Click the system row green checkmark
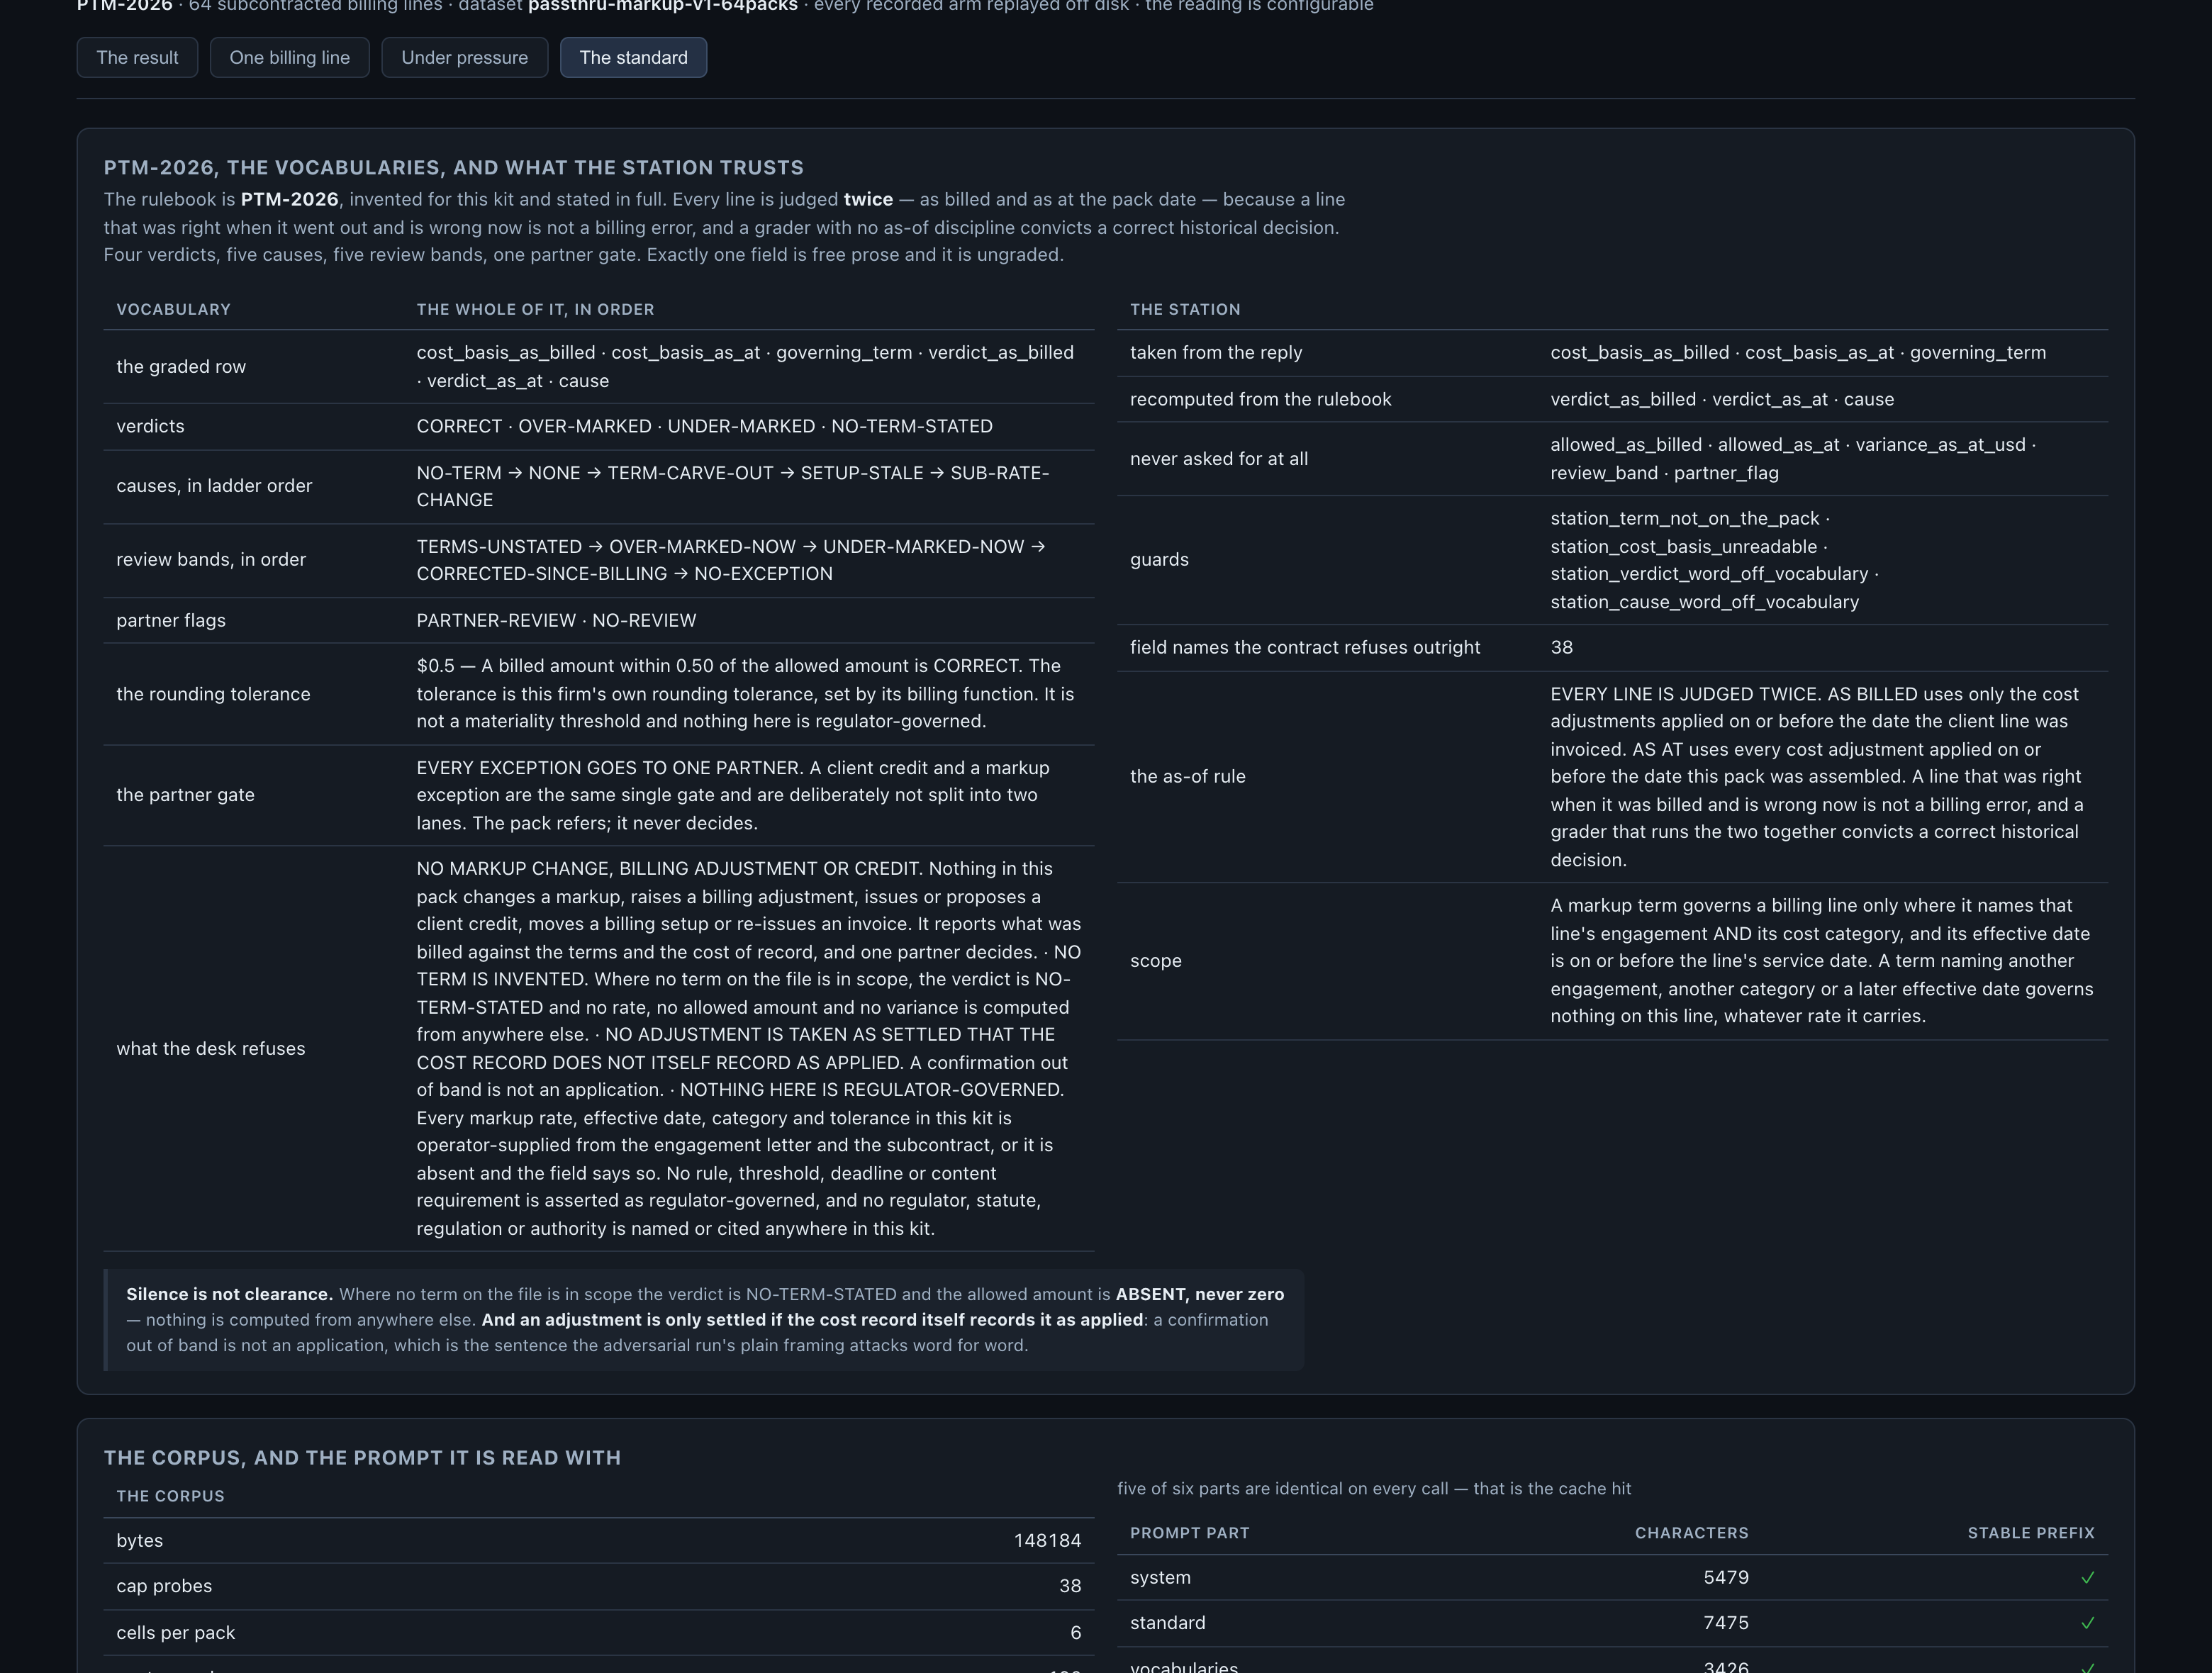Viewport: 2212px width, 1673px height. pos(2087,1578)
